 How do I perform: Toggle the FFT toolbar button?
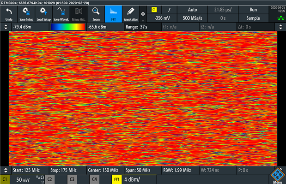tap(113, 14)
